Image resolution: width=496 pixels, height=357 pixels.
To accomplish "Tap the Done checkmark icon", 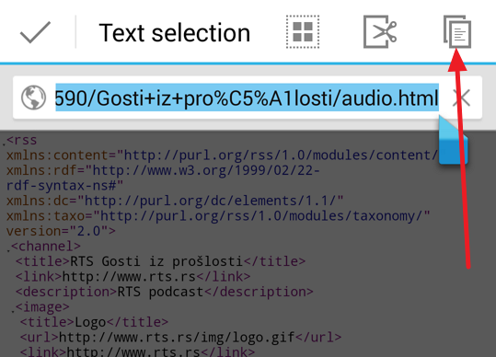I will pos(35,32).
